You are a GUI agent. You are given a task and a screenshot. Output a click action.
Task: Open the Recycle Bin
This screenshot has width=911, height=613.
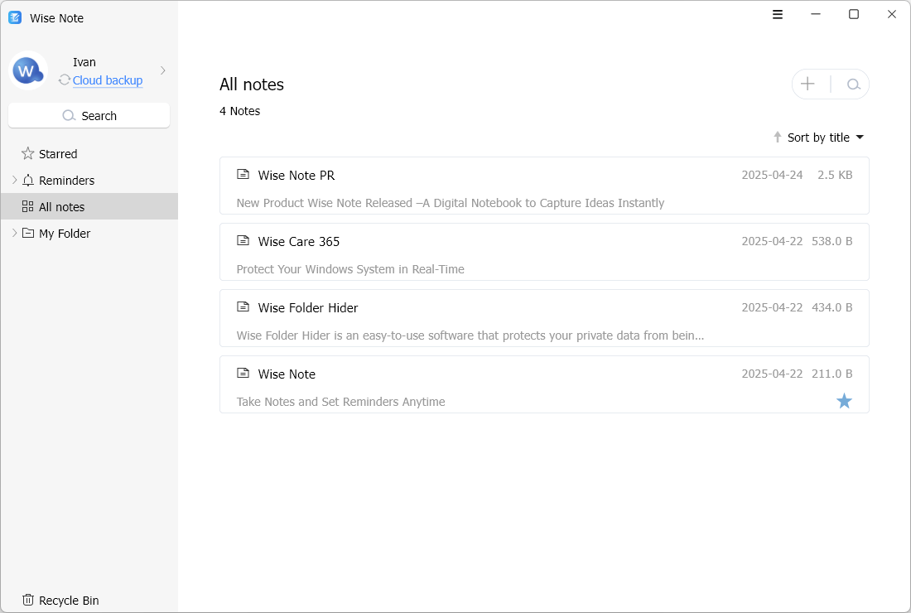[60, 601]
